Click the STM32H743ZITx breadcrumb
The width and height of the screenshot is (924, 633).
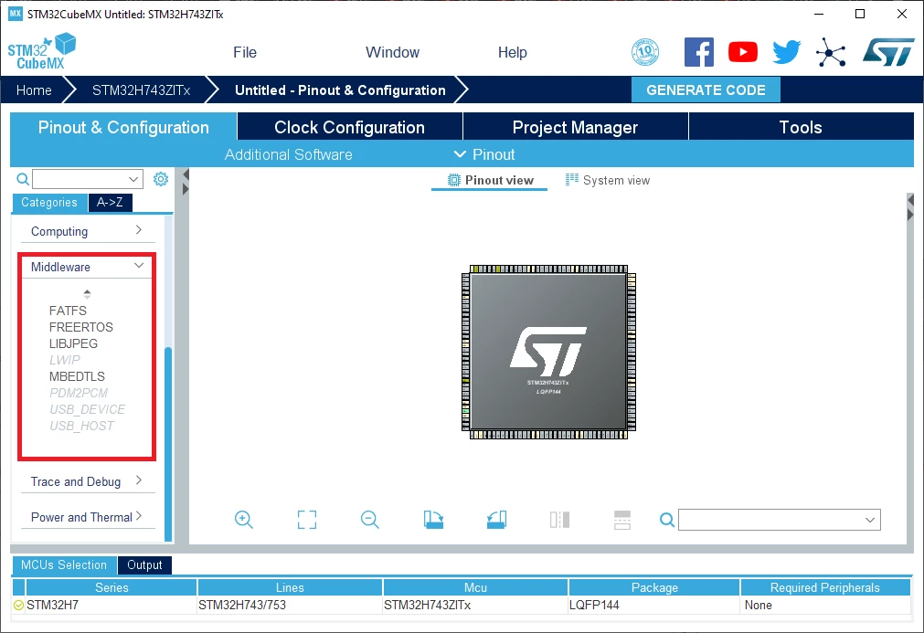[142, 90]
